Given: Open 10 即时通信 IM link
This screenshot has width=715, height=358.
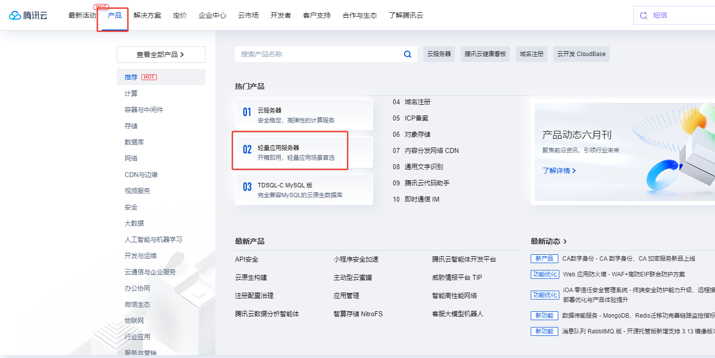Looking at the screenshot, I should pos(416,199).
